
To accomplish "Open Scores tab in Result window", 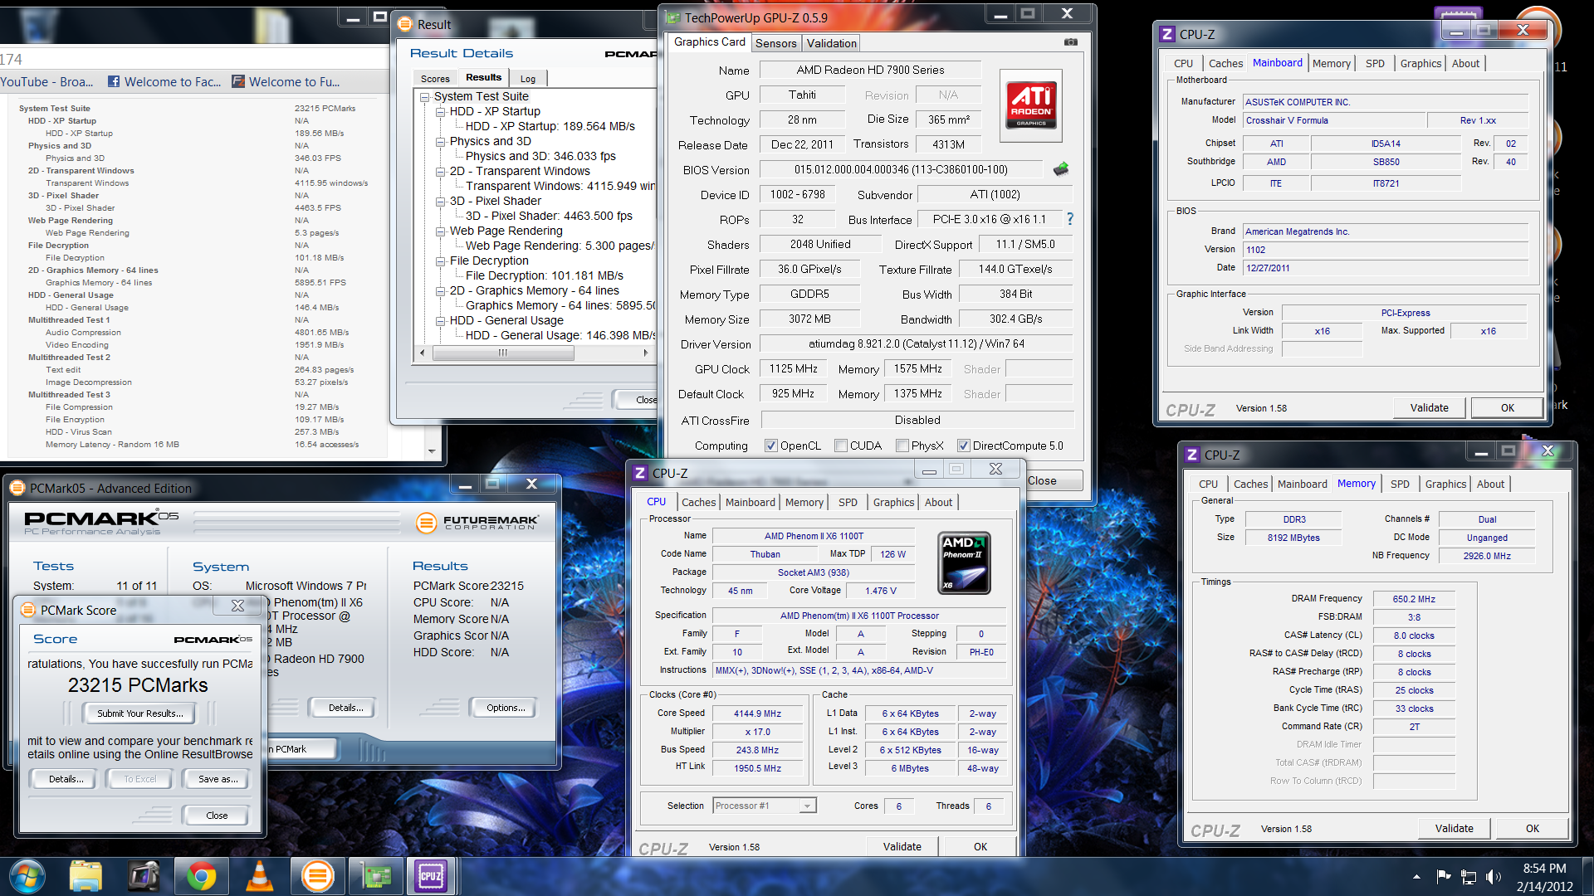I will (x=435, y=79).
